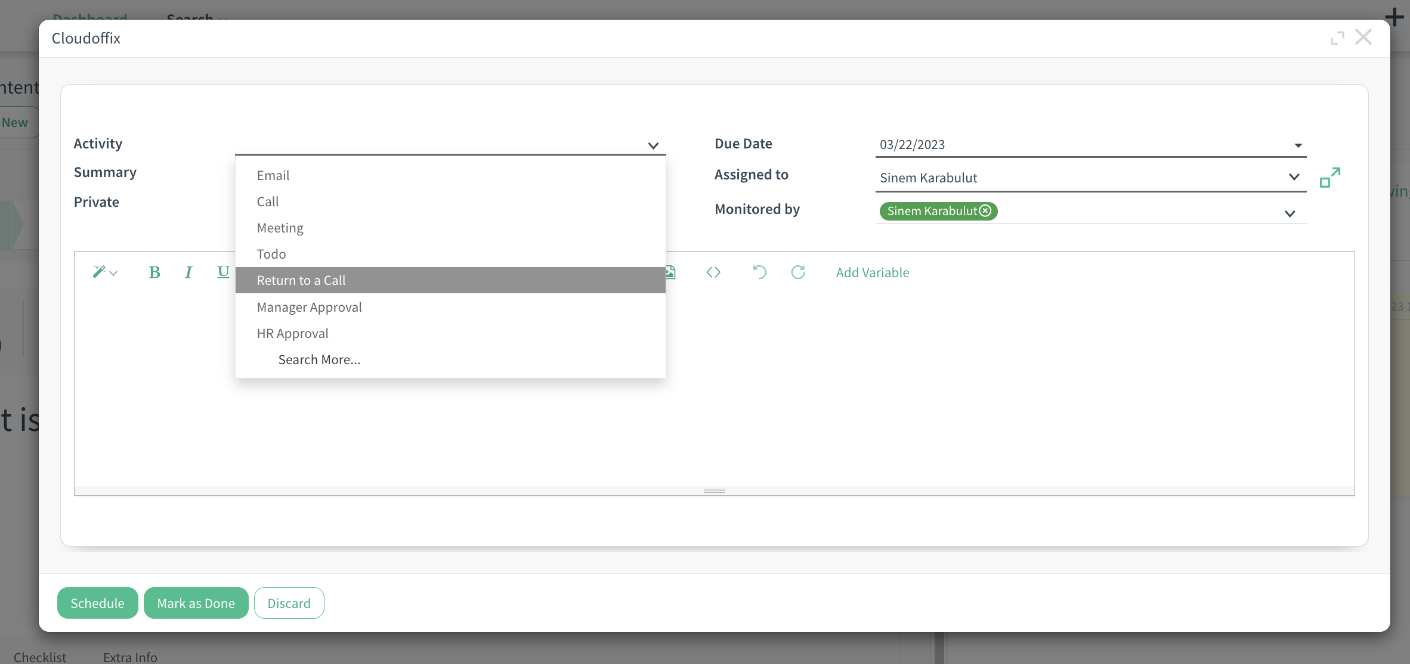The width and height of the screenshot is (1410, 664).
Task: Click the undo arrow icon
Action: coord(759,272)
